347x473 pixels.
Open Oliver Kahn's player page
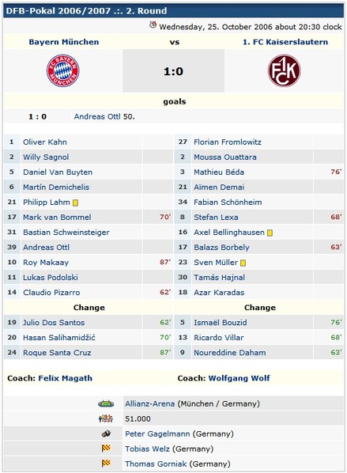click(45, 142)
